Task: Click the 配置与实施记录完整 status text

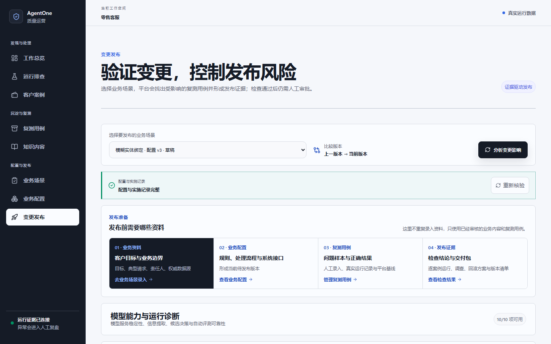Action: [x=139, y=190]
